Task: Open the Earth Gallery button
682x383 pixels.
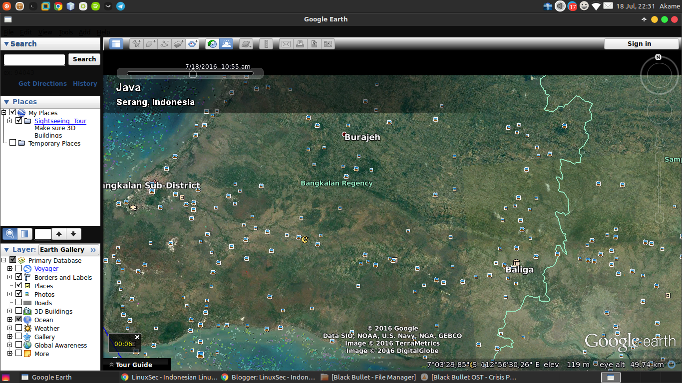Action: pos(68,249)
